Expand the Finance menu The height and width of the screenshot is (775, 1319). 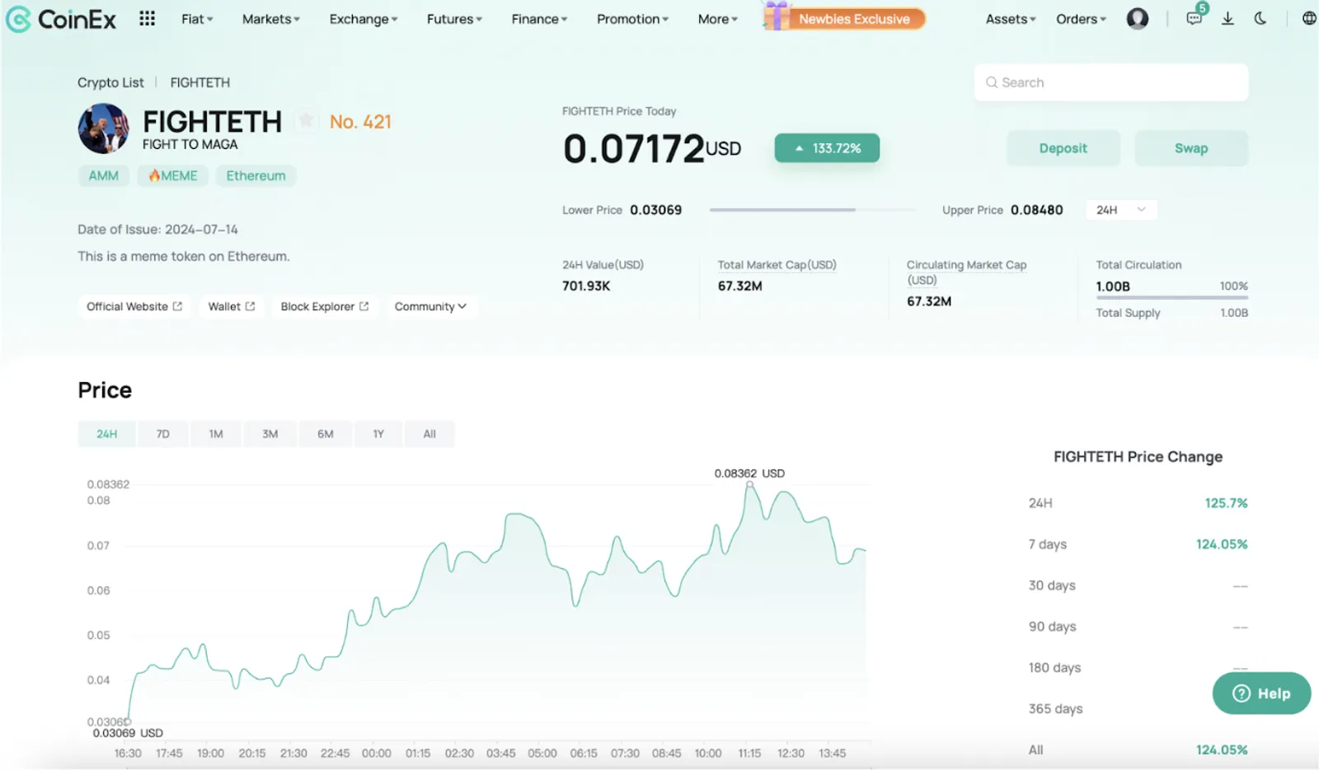pyautogui.click(x=539, y=19)
